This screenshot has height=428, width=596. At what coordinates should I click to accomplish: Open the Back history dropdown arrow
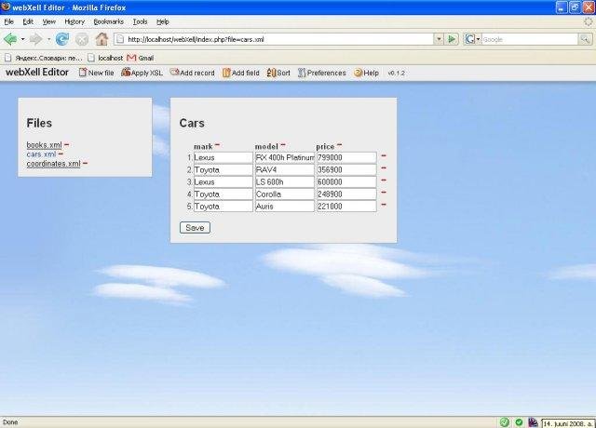[x=22, y=39]
